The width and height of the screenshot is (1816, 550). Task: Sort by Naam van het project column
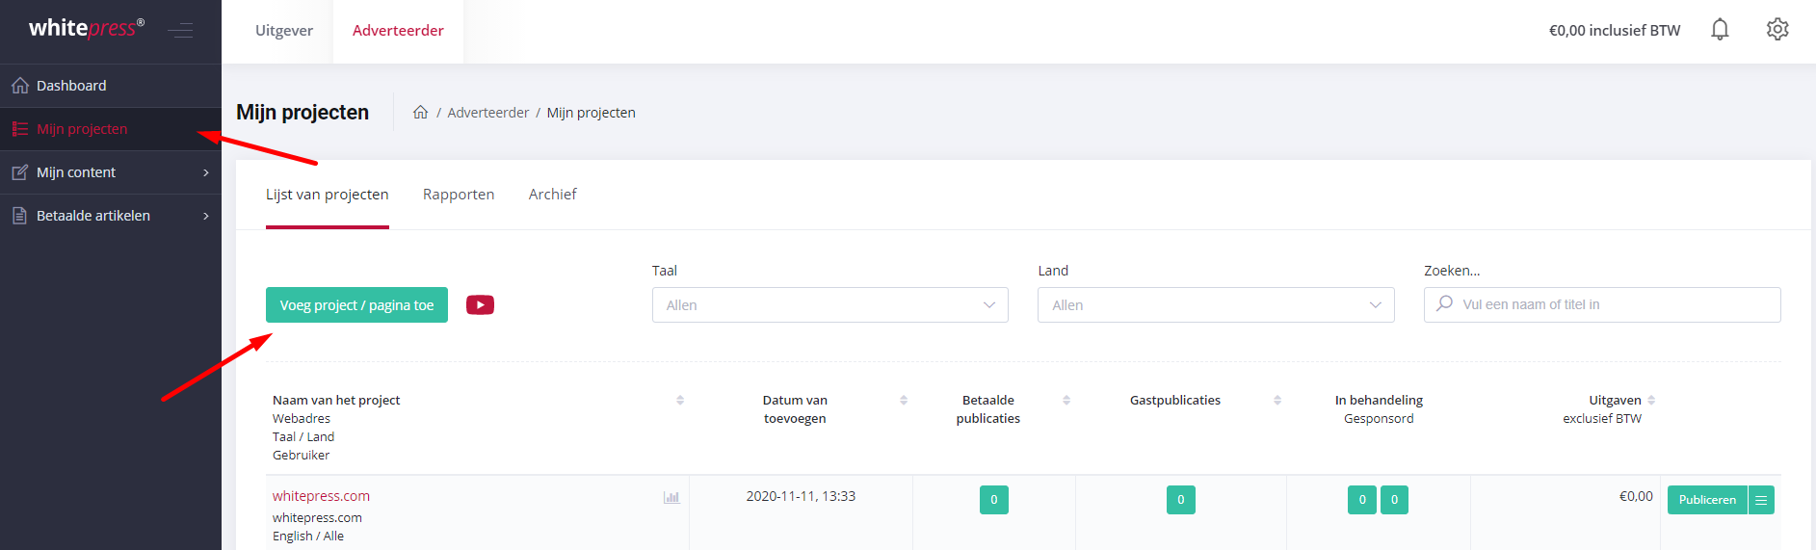pos(680,400)
